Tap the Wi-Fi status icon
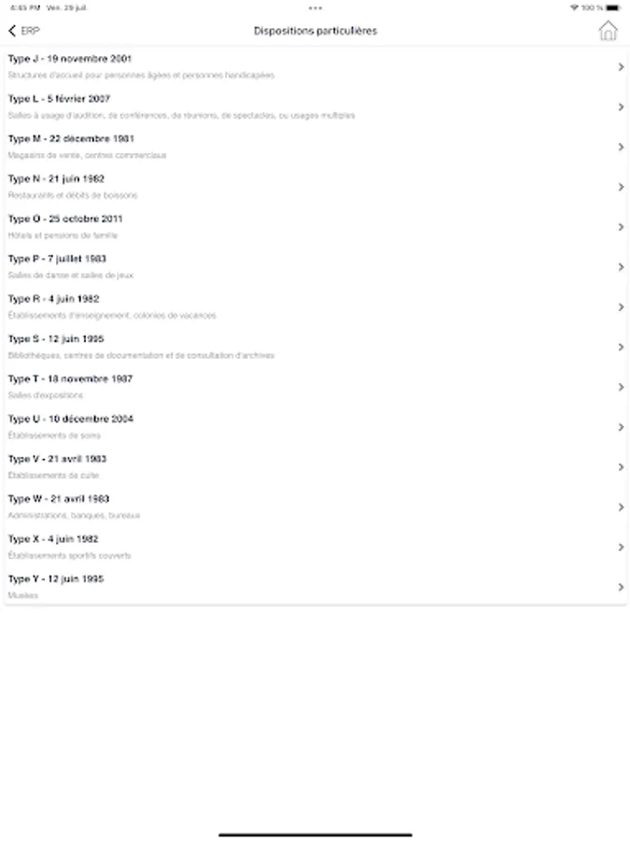 (573, 7)
